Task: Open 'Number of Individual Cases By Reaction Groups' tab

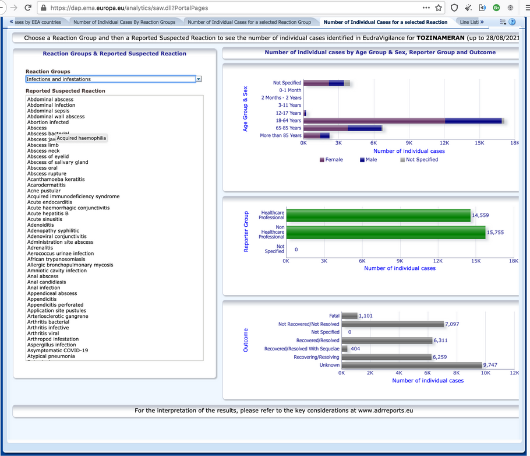Action: (x=125, y=22)
